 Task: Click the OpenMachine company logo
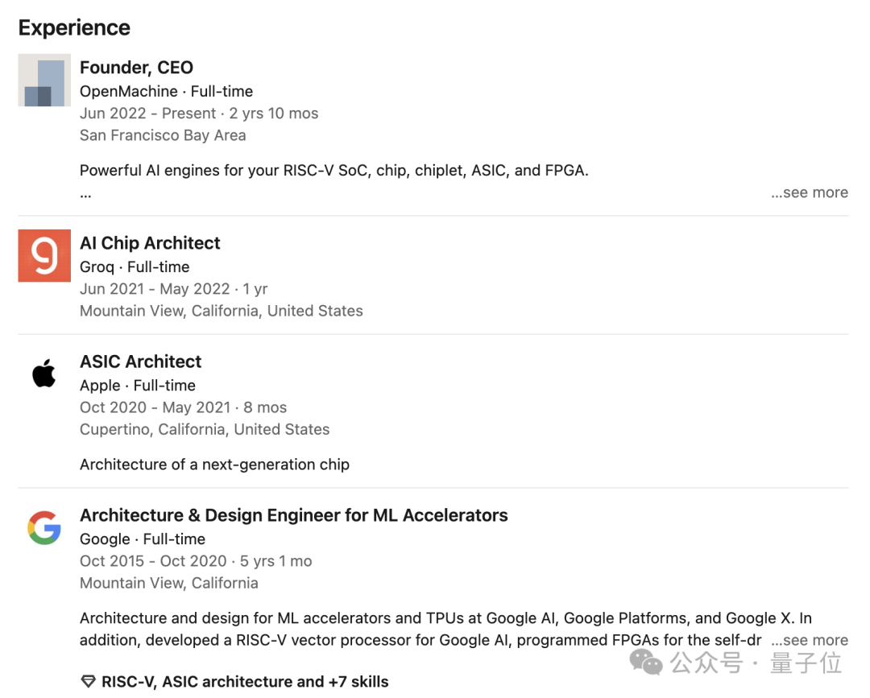coord(44,81)
